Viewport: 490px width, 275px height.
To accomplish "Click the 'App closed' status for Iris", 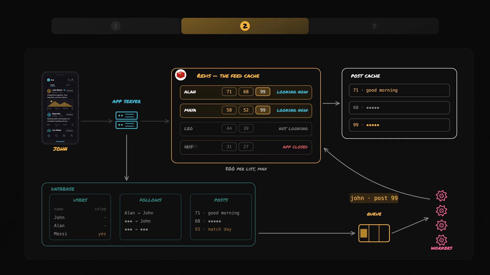I will (x=295, y=147).
